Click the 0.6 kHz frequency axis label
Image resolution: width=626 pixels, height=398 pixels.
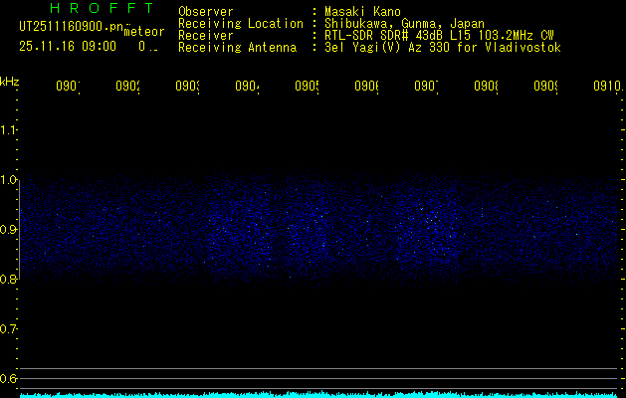[x=8, y=378]
